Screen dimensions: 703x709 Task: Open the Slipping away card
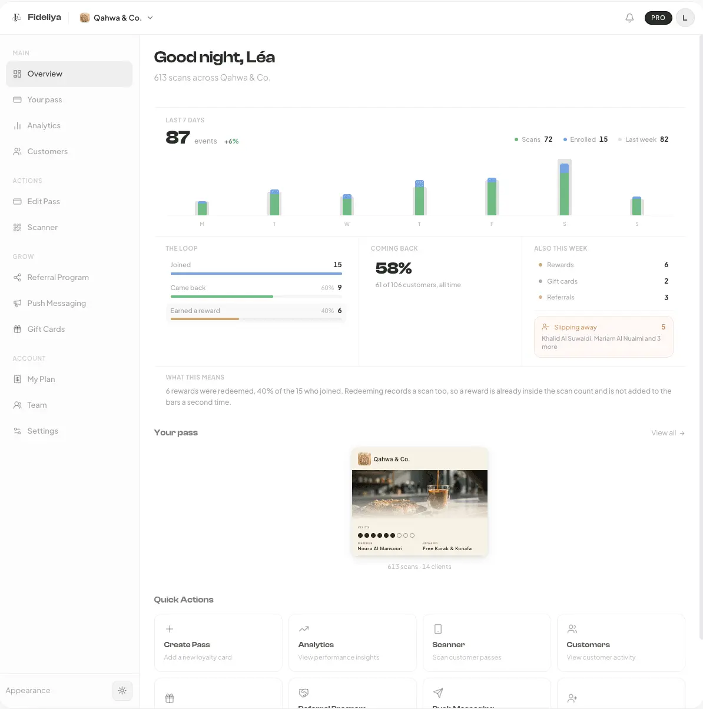pos(603,337)
